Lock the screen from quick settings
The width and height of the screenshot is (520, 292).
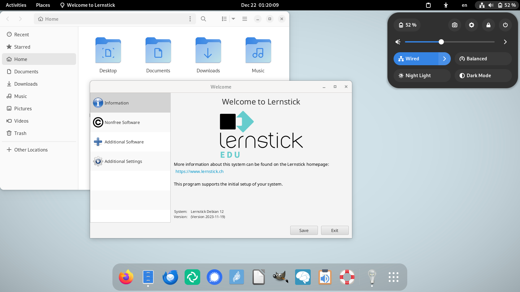(x=488, y=25)
